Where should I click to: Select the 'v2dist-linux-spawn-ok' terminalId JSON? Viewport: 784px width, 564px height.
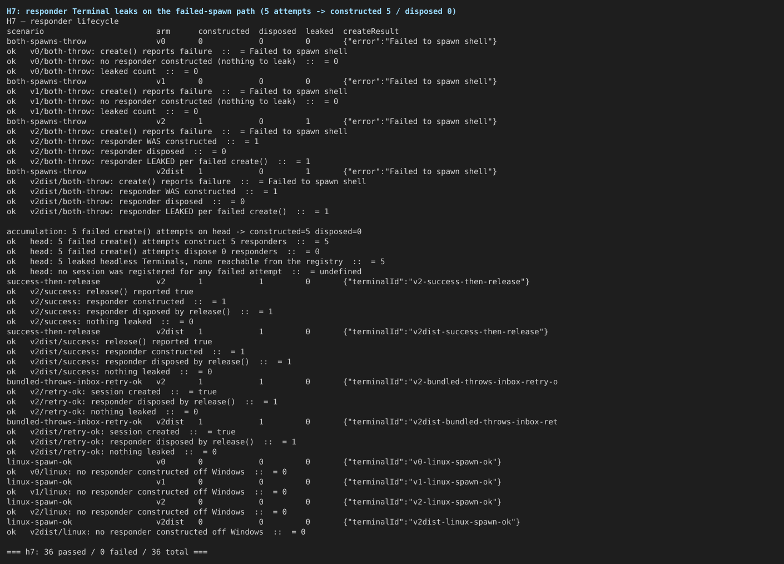(x=431, y=522)
